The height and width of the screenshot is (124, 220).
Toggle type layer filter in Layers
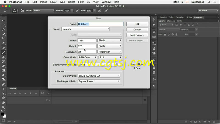[185, 25]
